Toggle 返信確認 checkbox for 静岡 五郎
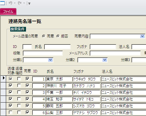Screen dimensions: 146x116 coord(19,105)
